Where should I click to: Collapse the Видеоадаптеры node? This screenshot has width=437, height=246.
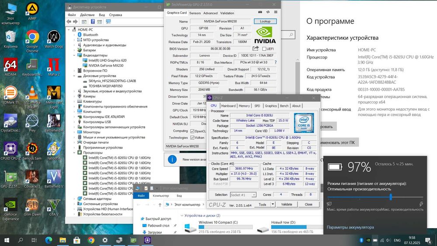(x=74, y=55)
